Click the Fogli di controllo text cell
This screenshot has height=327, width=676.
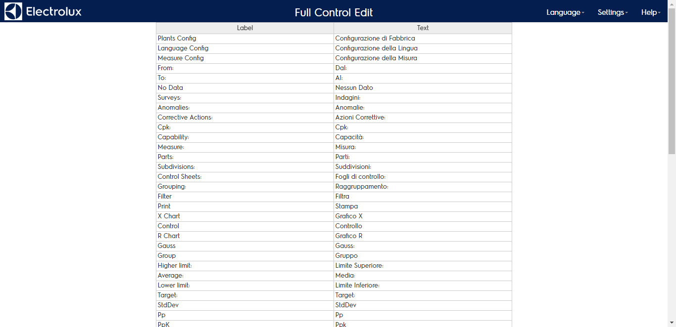(423, 177)
